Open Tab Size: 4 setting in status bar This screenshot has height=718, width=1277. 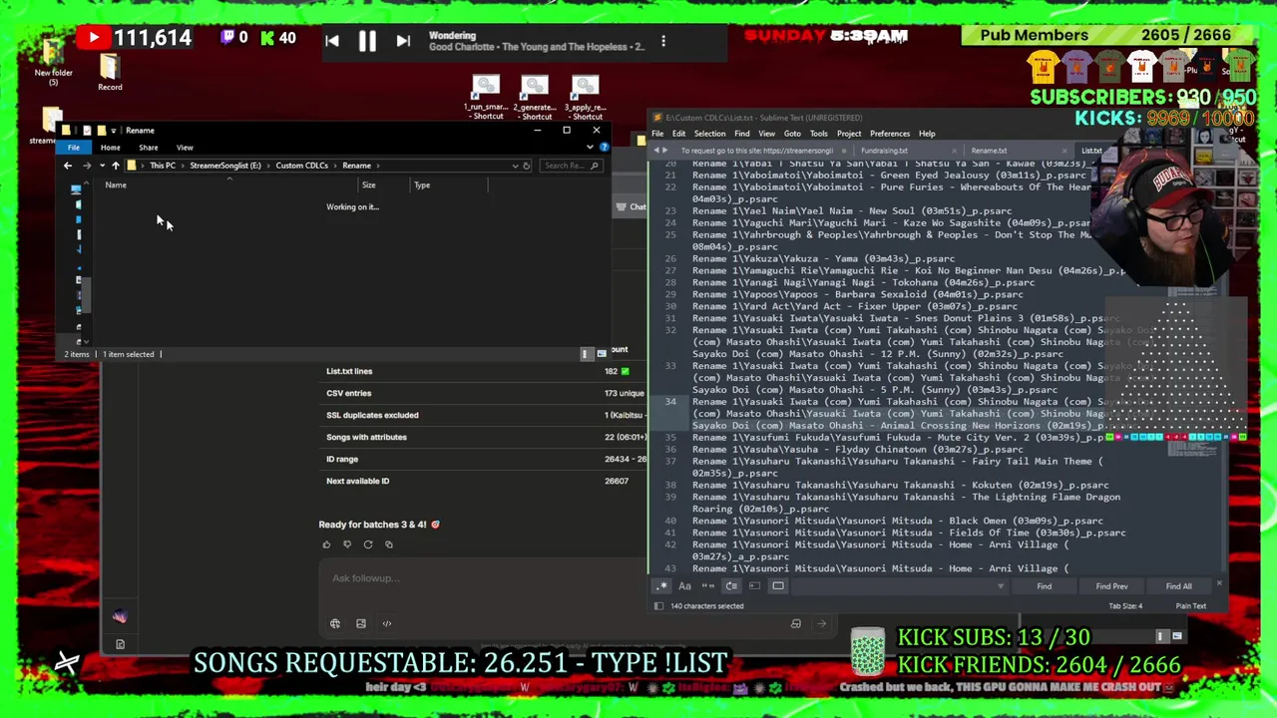point(1125,606)
